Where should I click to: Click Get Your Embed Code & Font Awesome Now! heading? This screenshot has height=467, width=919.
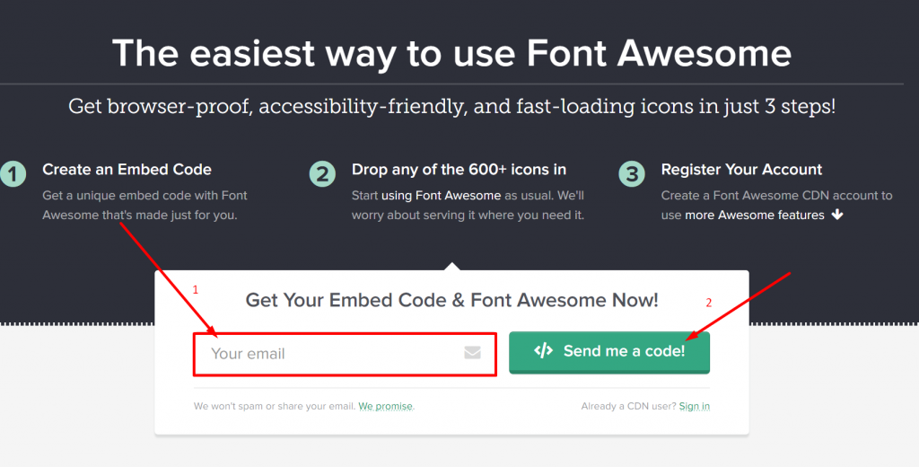[x=452, y=300]
